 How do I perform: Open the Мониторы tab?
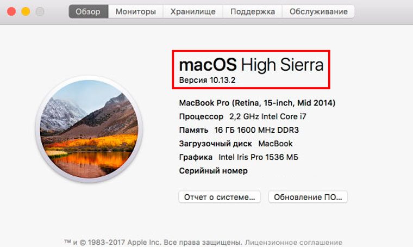coord(136,11)
